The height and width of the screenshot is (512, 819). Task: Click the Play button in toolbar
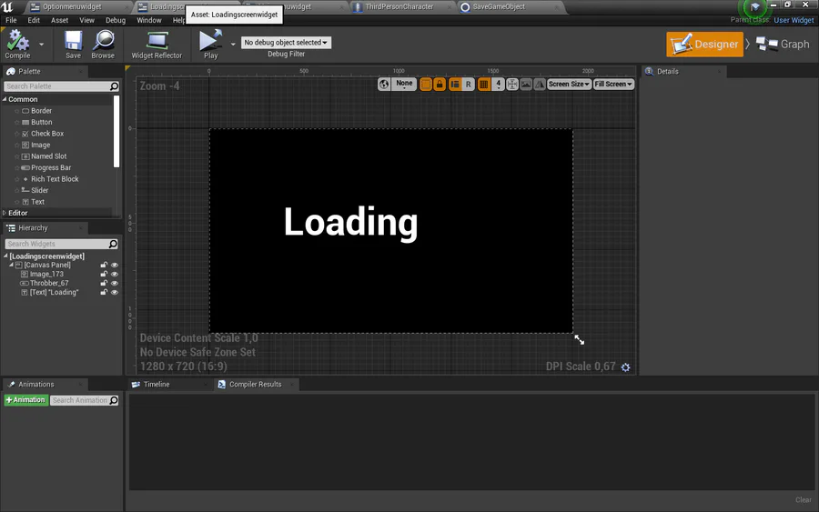210,44
